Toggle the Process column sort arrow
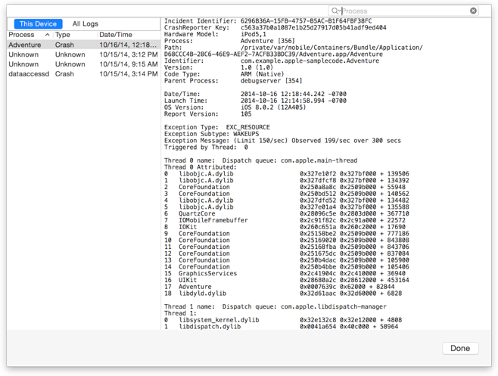This screenshot has height=376, width=498. (48, 35)
